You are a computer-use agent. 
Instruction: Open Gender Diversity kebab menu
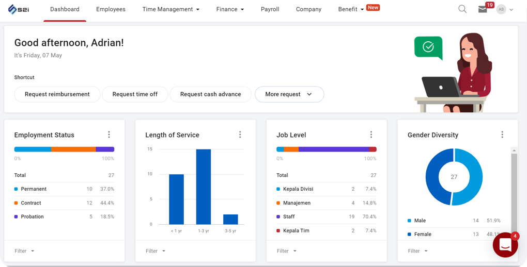coord(502,135)
